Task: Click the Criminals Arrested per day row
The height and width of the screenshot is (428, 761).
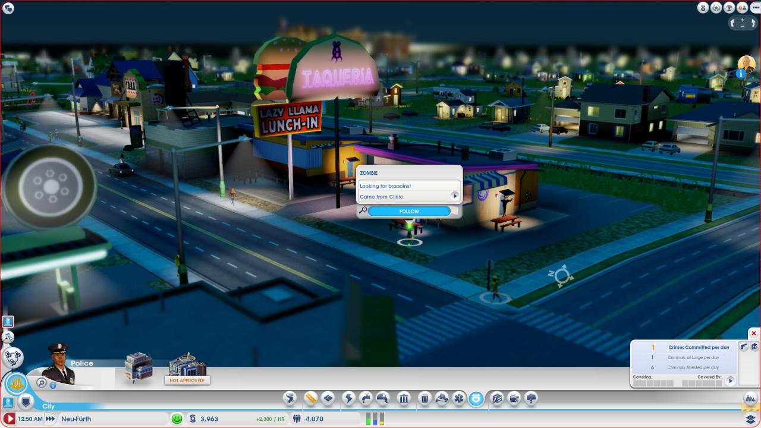Action: [684, 367]
